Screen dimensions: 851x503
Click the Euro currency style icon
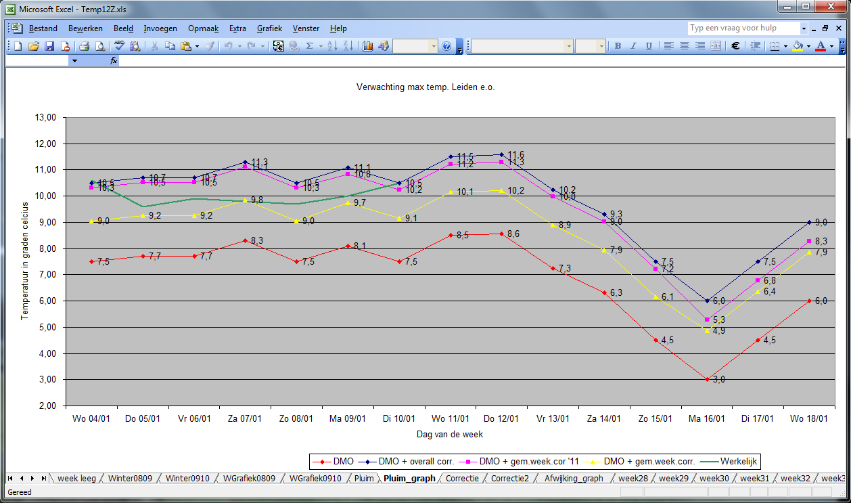click(735, 46)
